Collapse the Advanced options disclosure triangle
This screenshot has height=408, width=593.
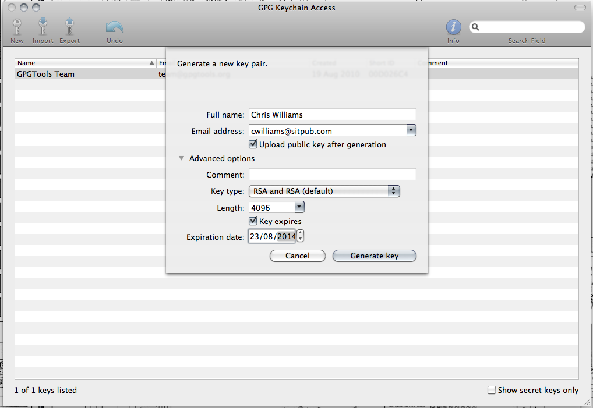point(181,158)
